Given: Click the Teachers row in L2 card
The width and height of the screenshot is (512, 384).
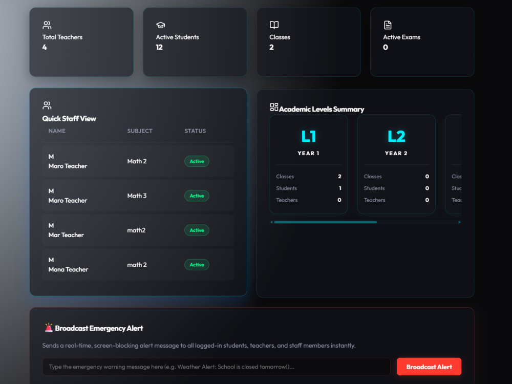Looking at the screenshot, I should pyautogui.click(x=396, y=200).
